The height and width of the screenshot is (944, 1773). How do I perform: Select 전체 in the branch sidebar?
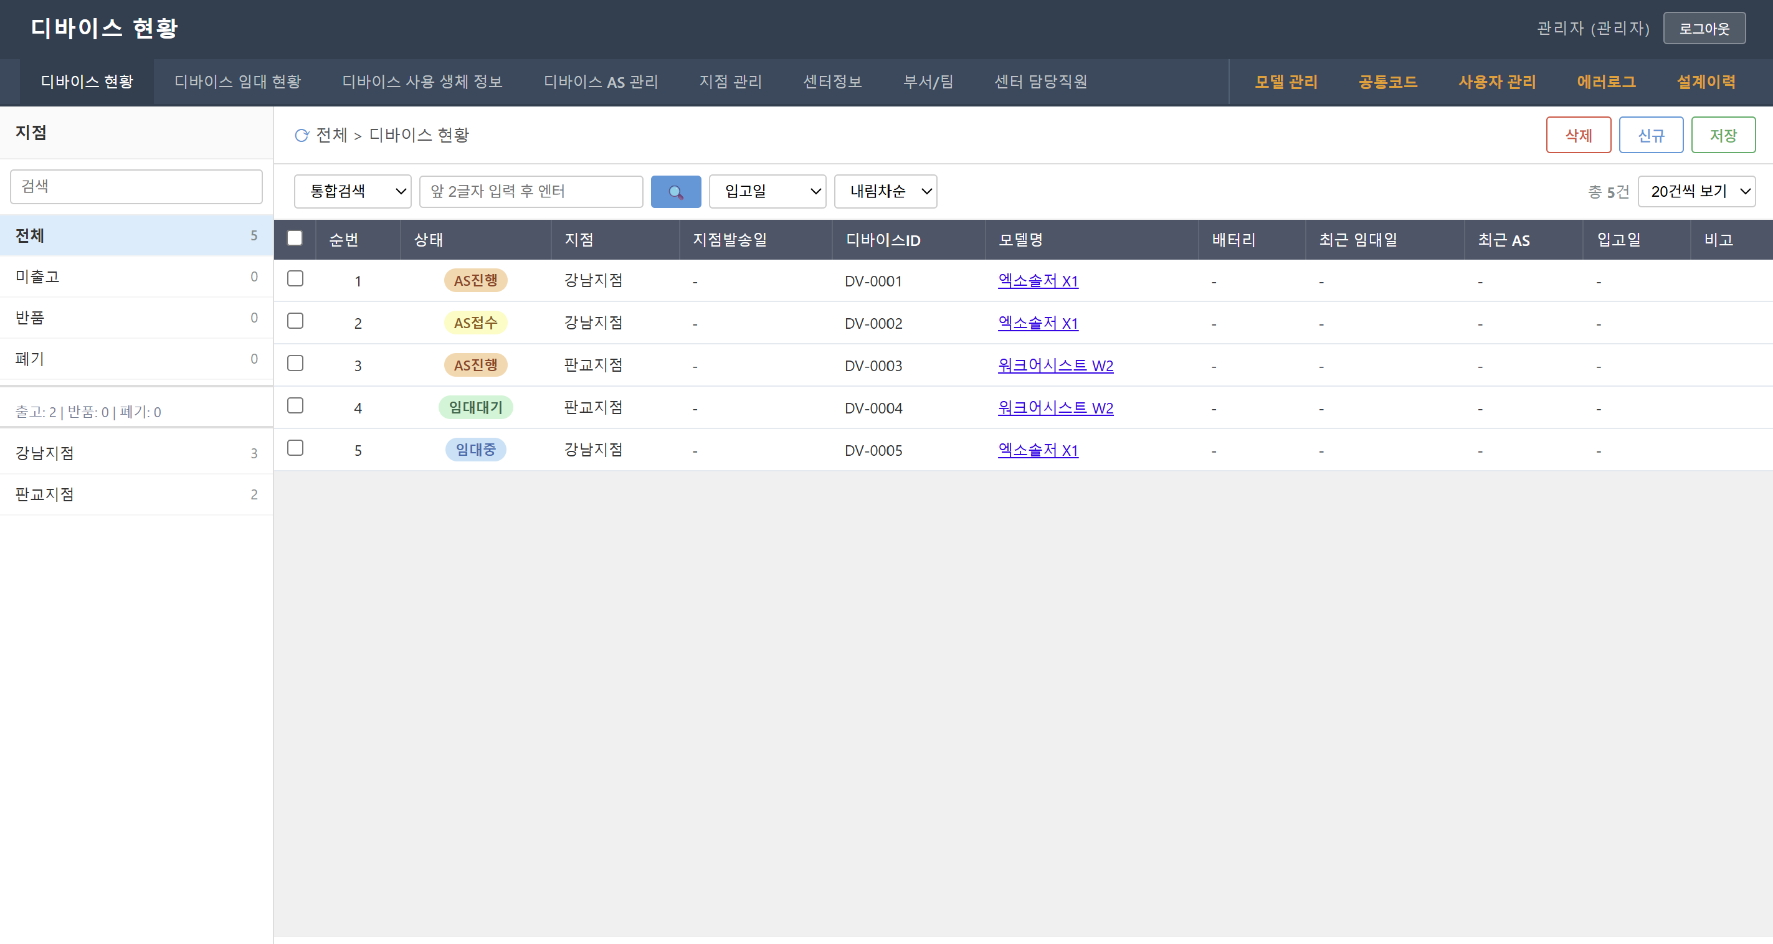pyautogui.click(x=136, y=236)
